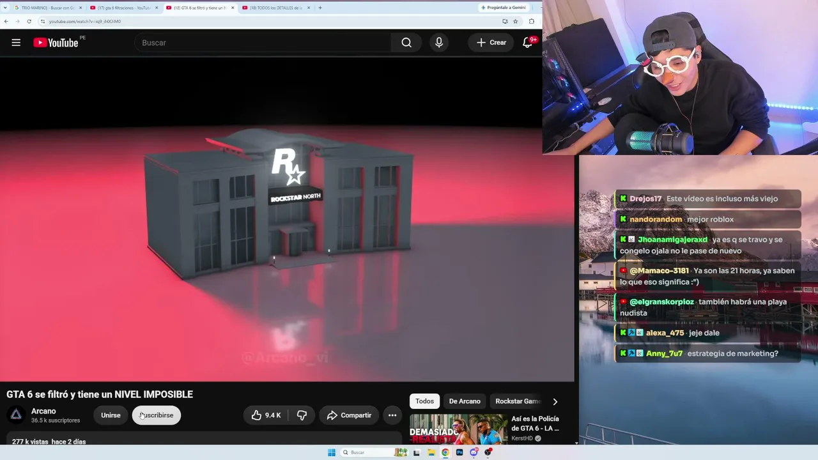
Task: Click the @elgranskorpioz chat message
Action: (707, 307)
